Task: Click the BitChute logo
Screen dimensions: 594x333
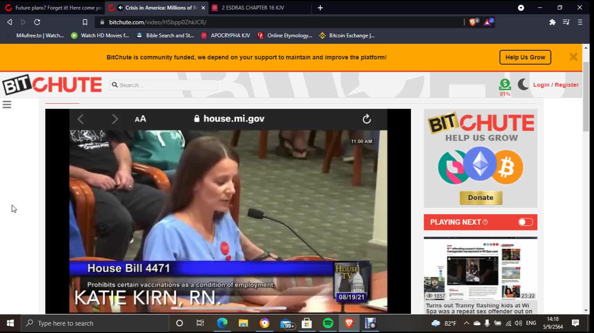Action: pyautogui.click(x=52, y=85)
